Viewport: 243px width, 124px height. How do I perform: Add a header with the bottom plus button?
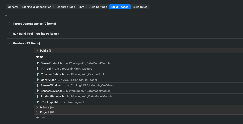[37, 118]
